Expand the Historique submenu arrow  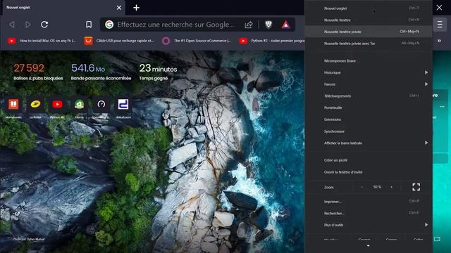(426, 72)
